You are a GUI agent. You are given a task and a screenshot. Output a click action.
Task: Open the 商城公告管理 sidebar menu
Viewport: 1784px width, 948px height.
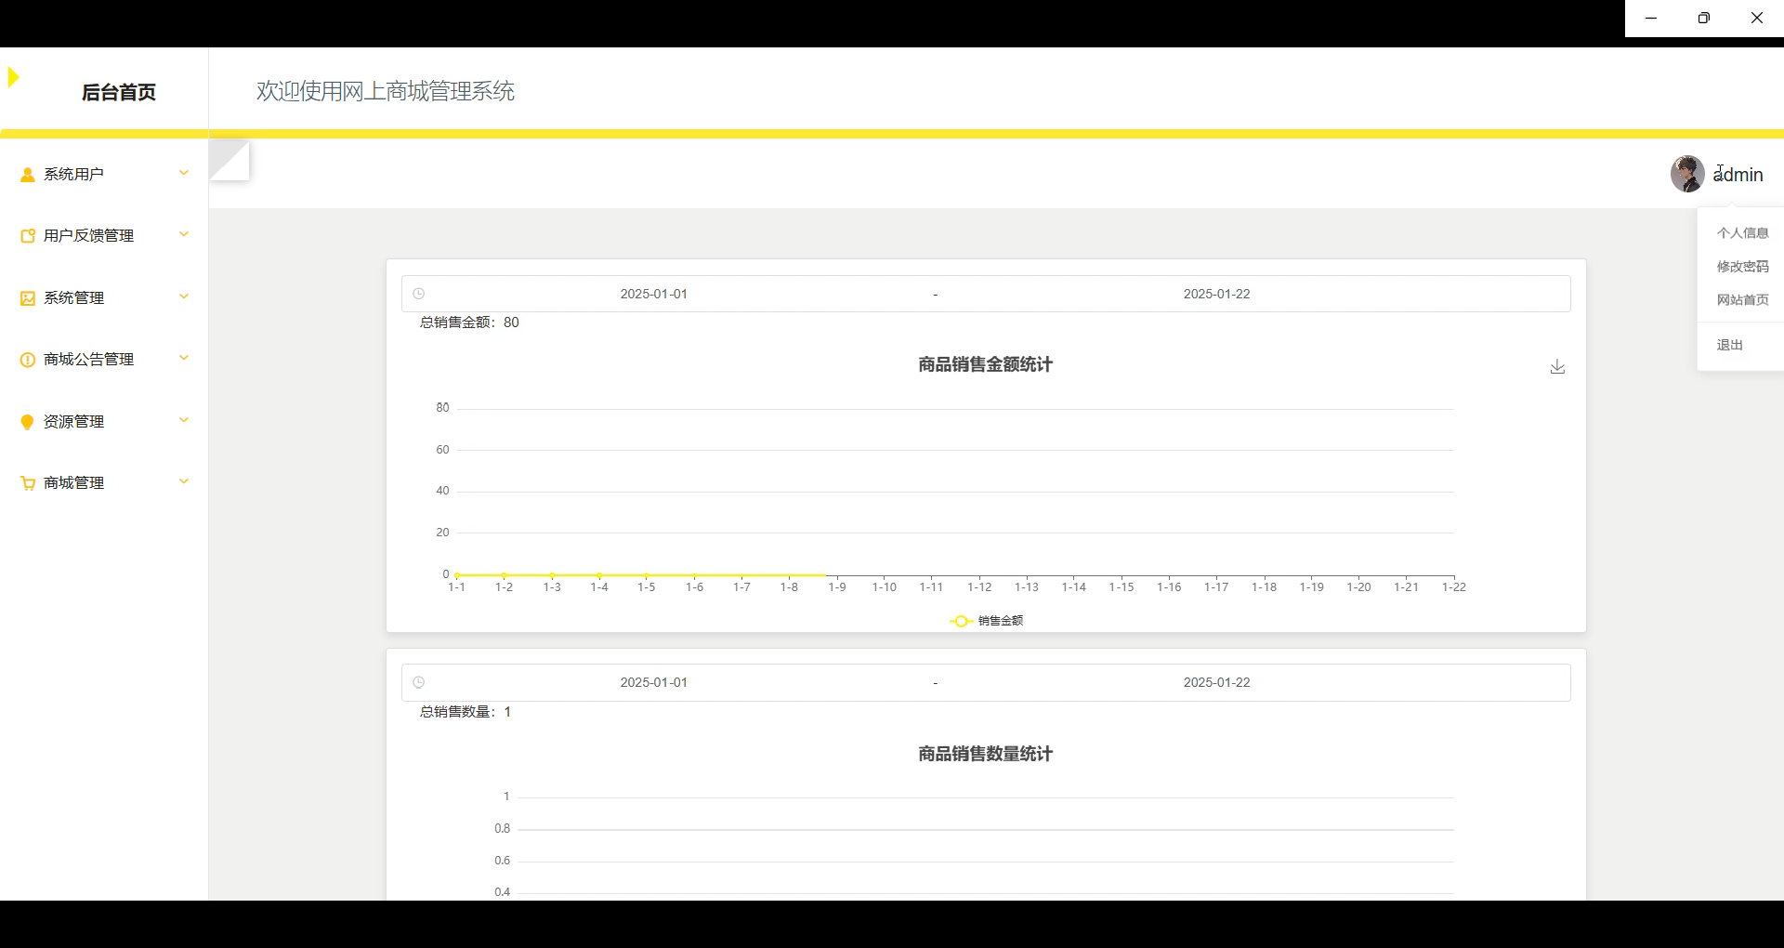(104, 359)
